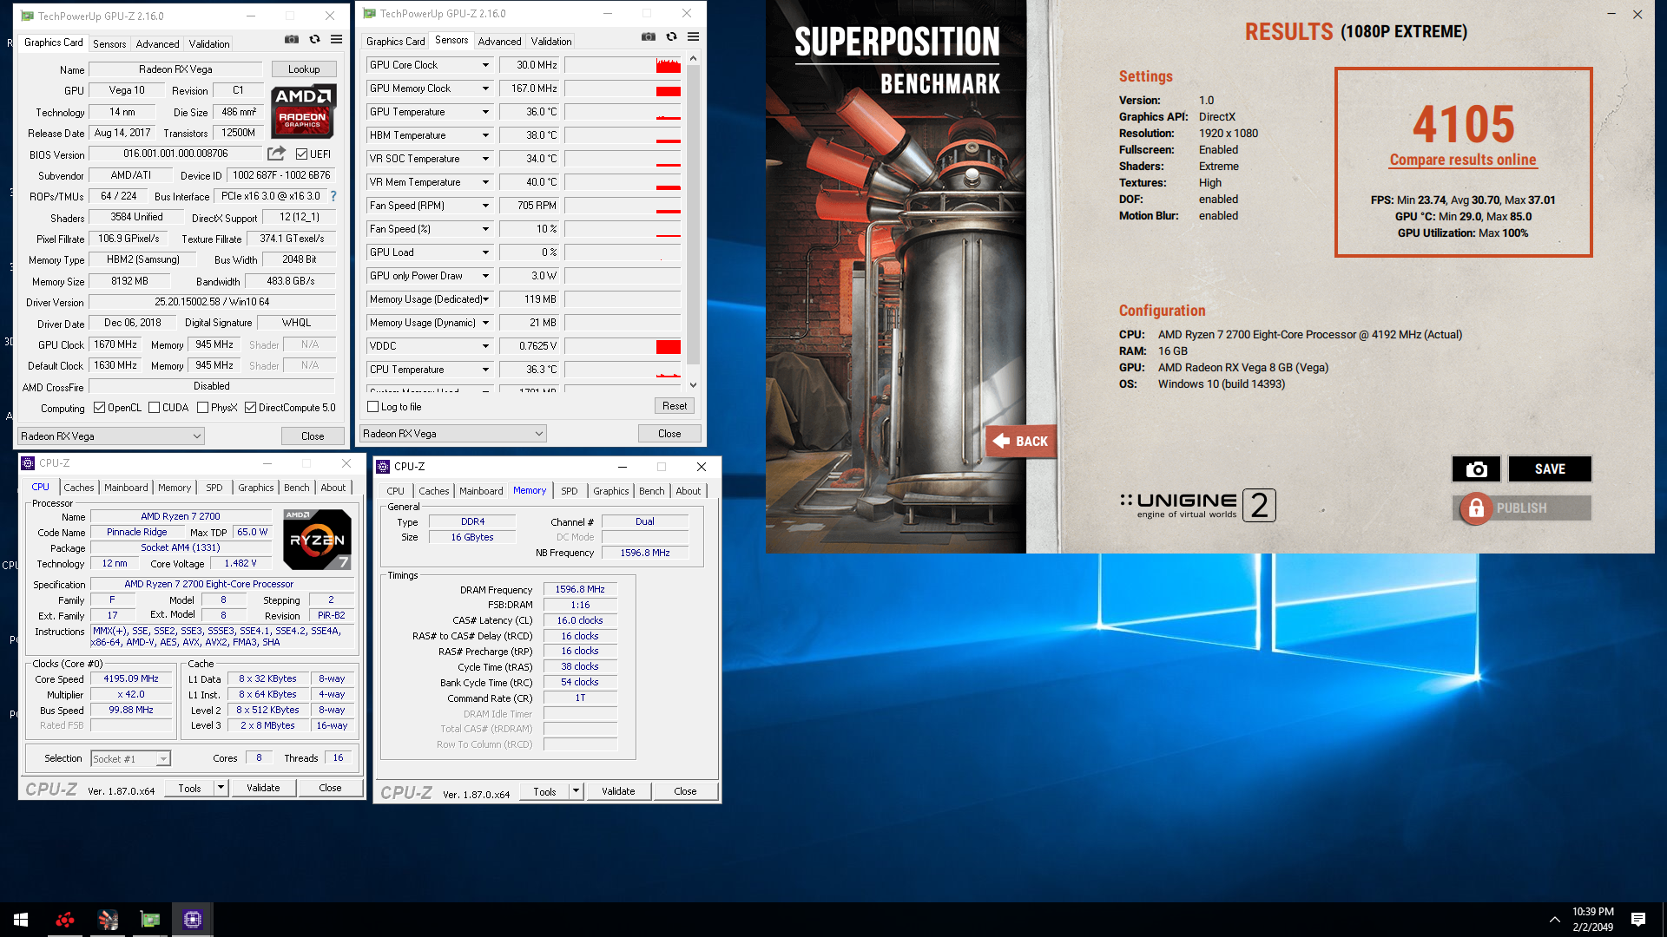Enable the Log to file checkbox
Viewport: 1667px width, 937px height.
(372, 406)
